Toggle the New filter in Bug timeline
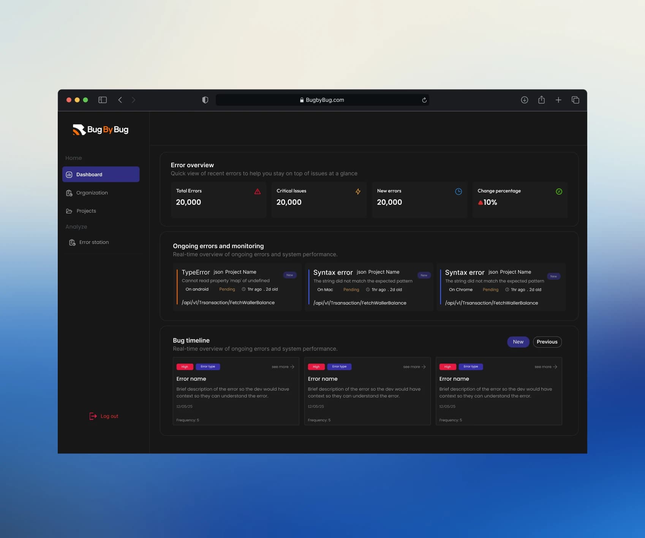This screenshot has height=538, width=645. [518, 342]
